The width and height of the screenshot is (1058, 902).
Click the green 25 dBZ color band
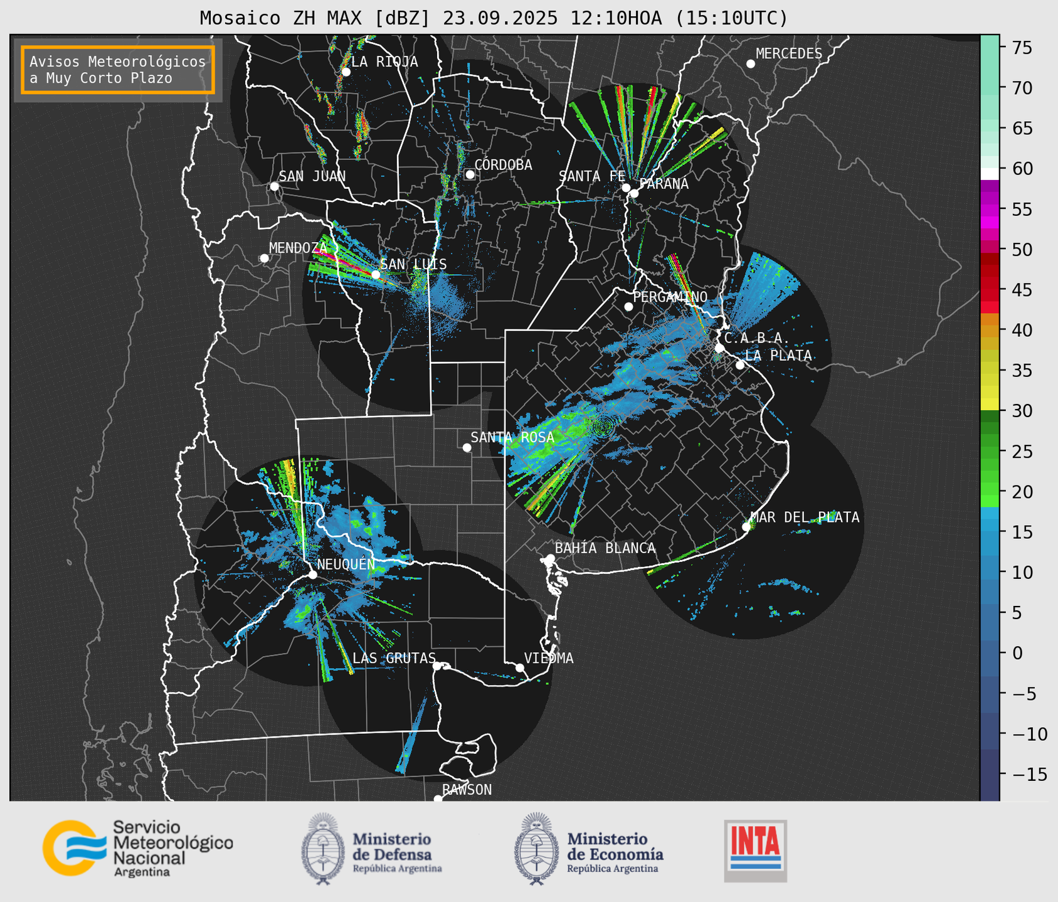989,451
